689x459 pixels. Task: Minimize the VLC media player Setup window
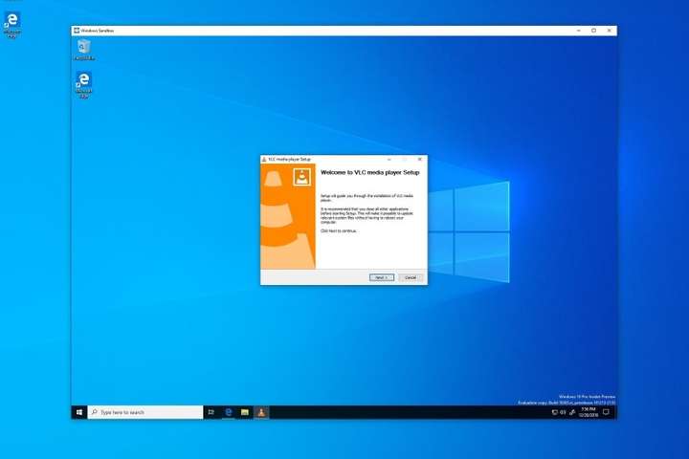click(389, 159)
